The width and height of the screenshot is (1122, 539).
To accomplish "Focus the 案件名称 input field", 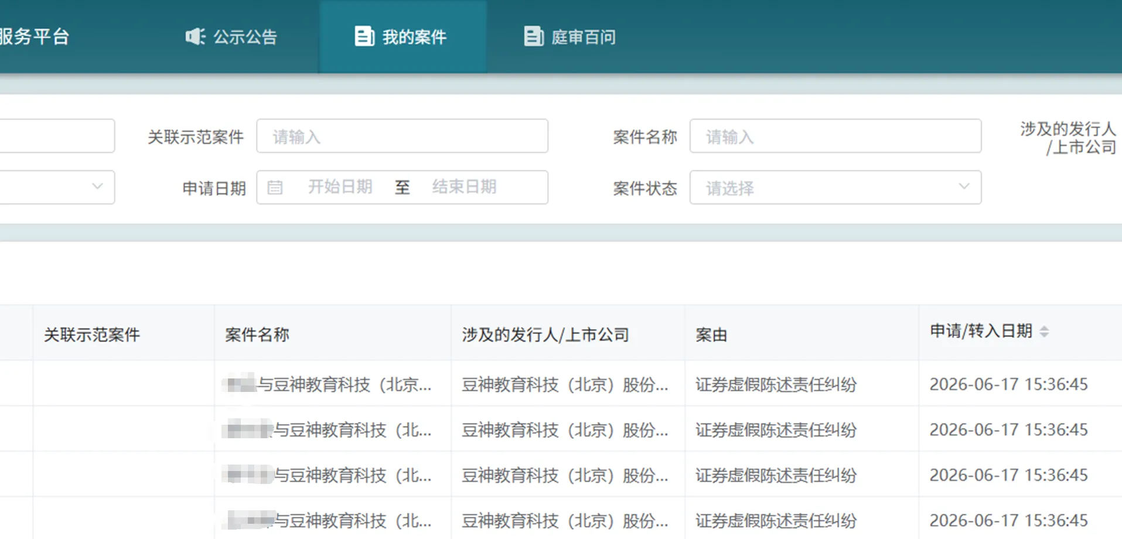I will pos(835,136).
